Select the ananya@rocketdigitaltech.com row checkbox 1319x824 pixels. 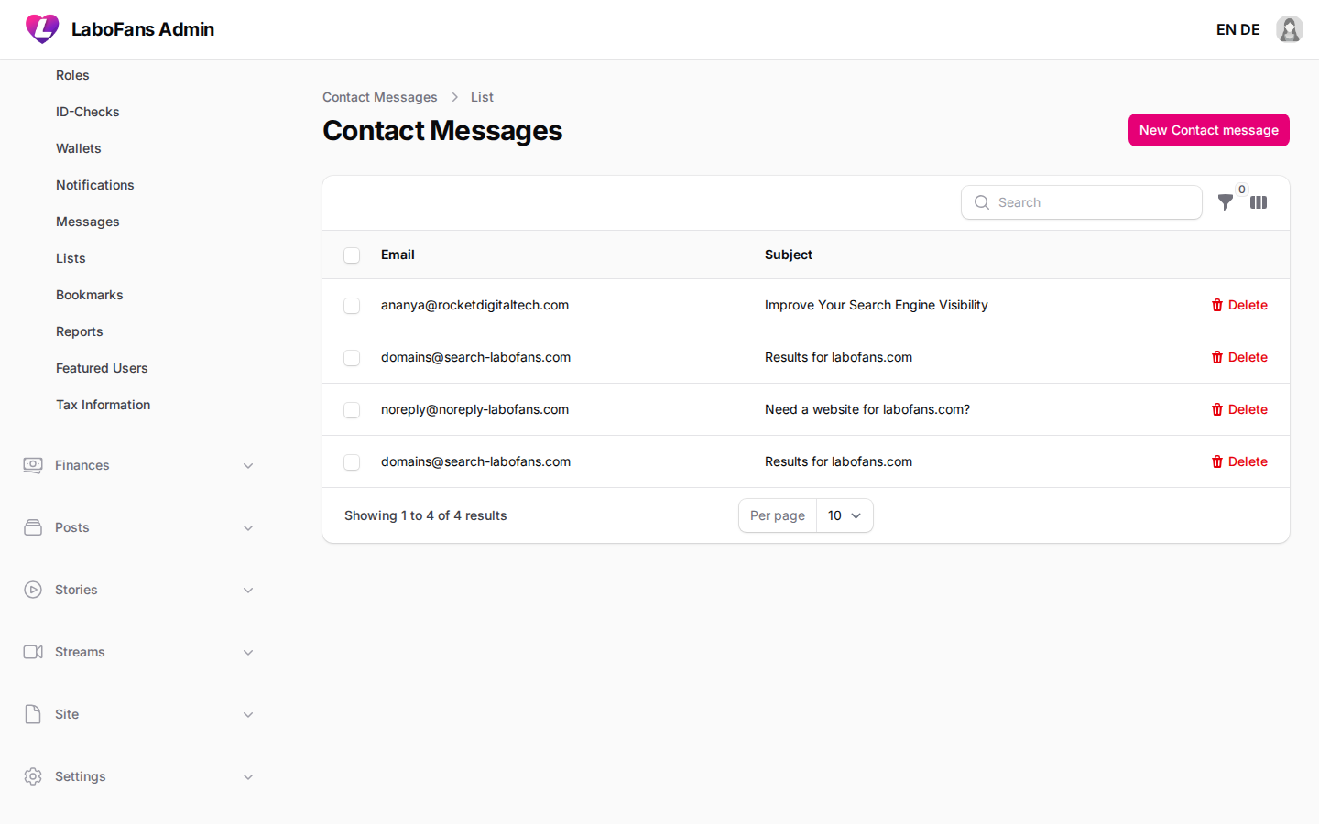point(352,305)
